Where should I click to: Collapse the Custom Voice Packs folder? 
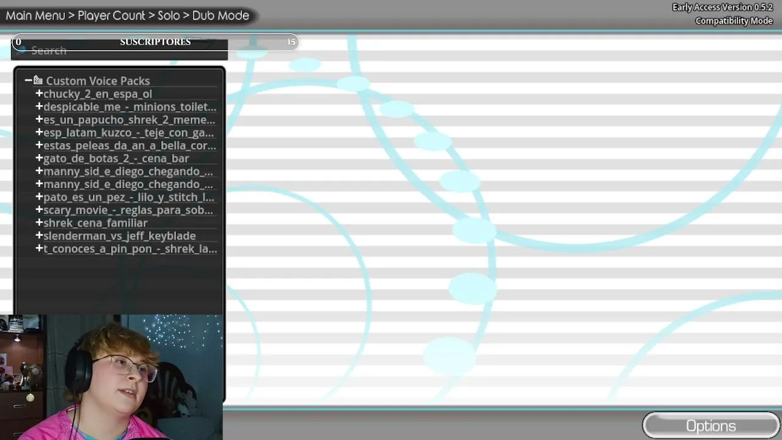28,81
